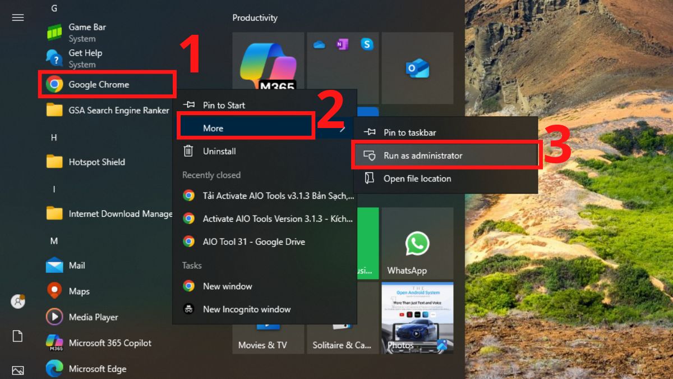Click the Skype icon in tile group
The height and width of the screenshot is (379, 673).
tap(367, 44)
